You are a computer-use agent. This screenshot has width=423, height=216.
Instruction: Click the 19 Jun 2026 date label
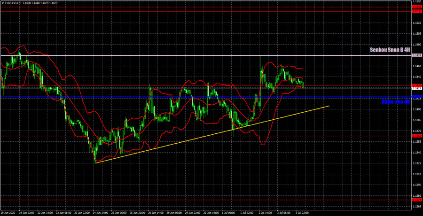pos(7,213)
